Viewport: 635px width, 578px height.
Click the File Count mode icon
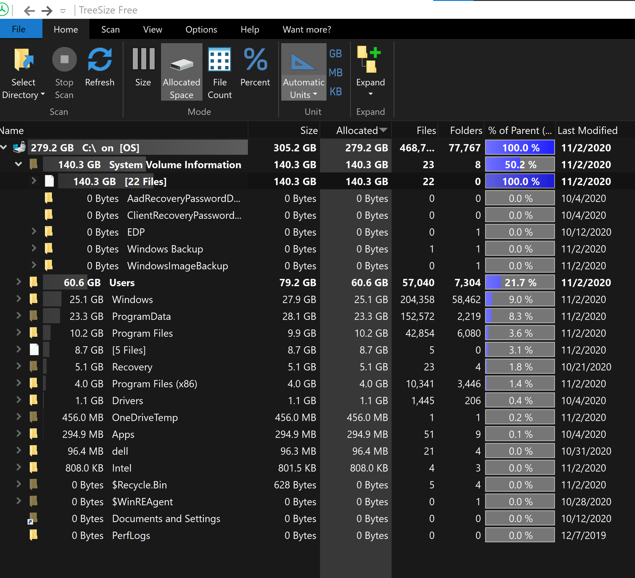coord(219,60)
